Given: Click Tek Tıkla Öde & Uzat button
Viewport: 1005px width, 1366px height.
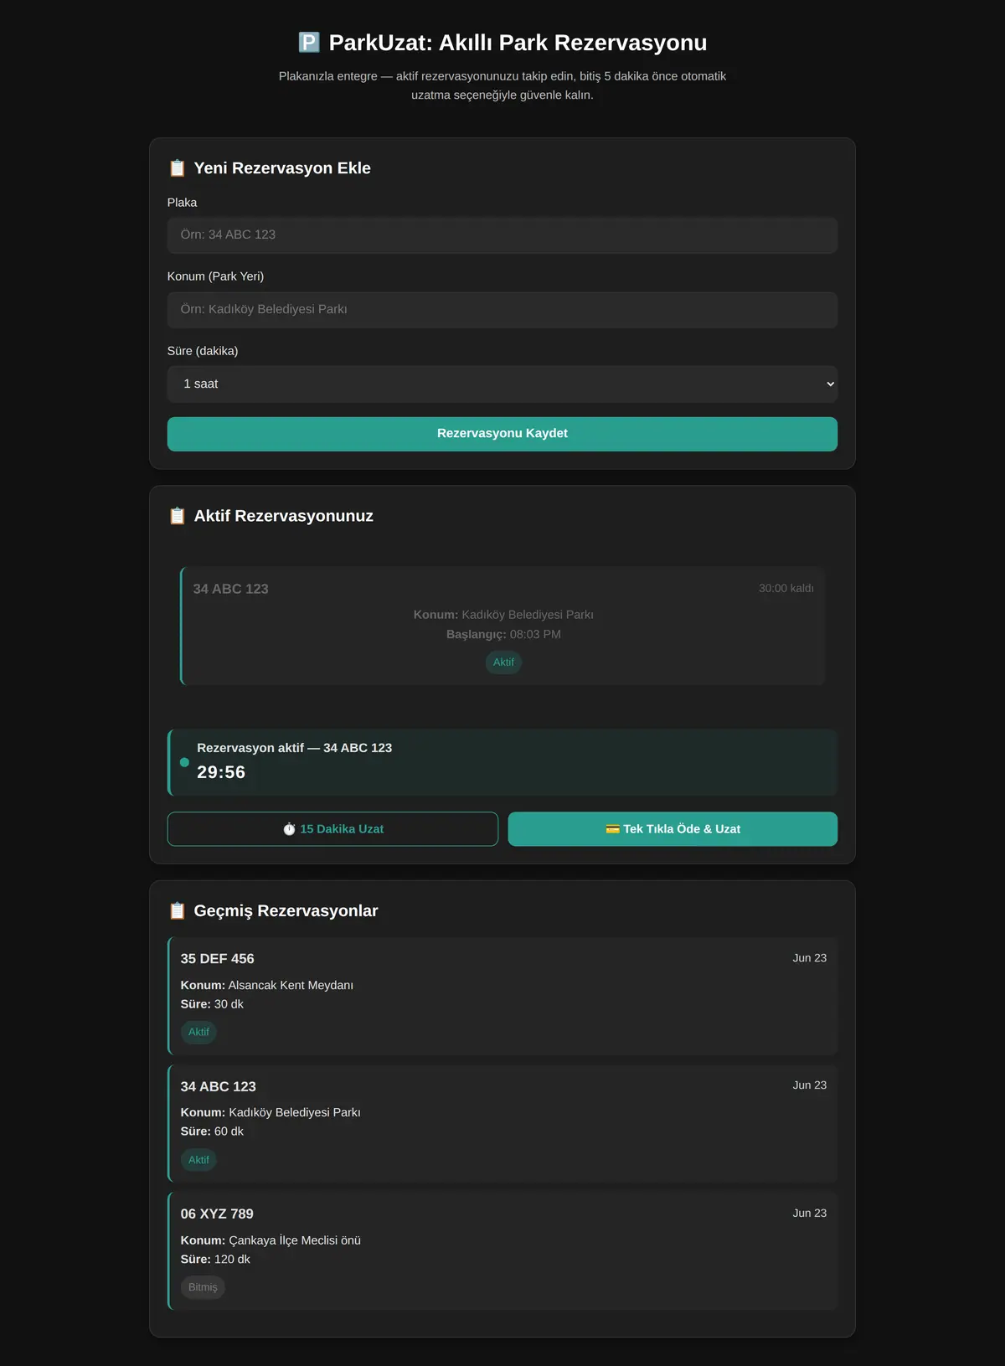Looking at the screenshot, I should pyautogui.click(x=673, y=829).
